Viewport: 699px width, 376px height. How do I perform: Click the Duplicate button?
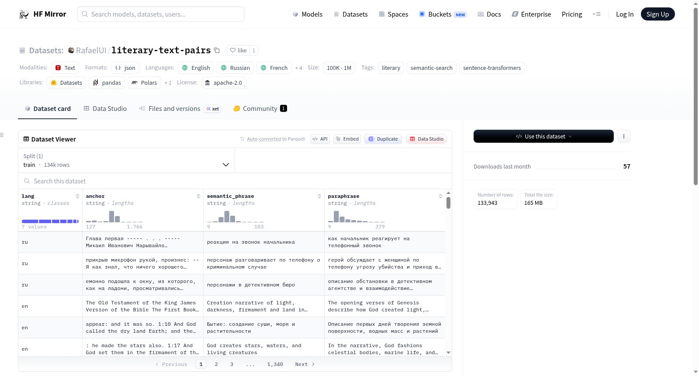[x=383, y=139]
